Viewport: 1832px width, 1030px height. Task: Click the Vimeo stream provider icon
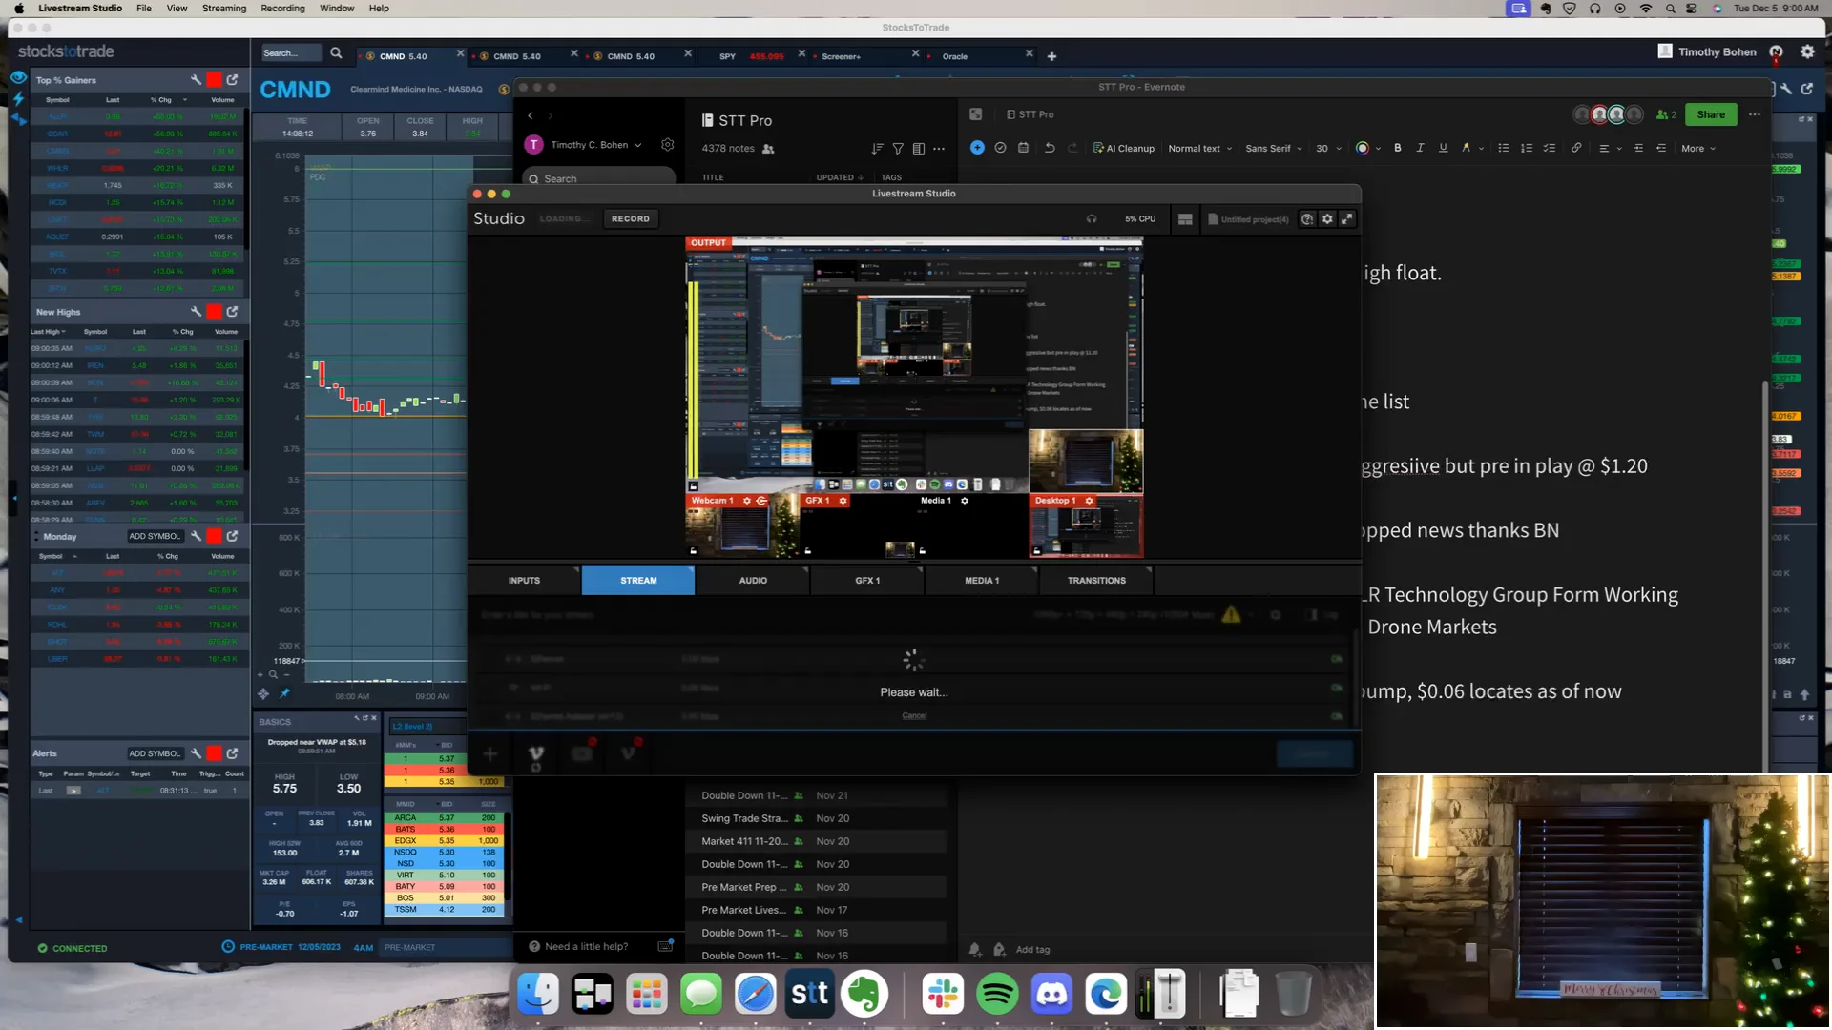click(x=535, y=753)
